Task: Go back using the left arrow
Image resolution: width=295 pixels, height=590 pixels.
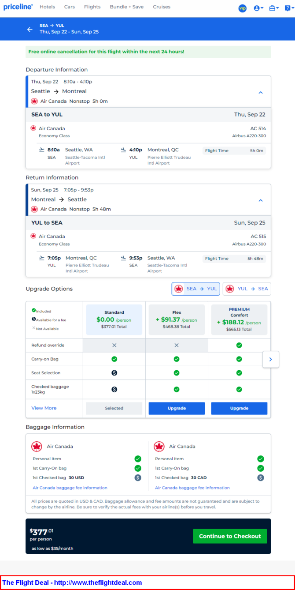Action: (x=30, y=29)
